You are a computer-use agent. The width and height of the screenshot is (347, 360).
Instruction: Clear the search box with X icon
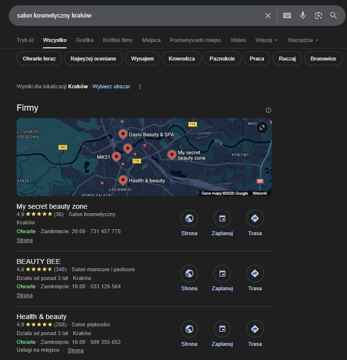(x=268, y=16)
